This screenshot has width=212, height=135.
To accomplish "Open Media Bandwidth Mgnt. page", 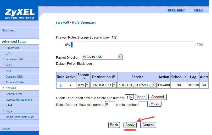I will point(20,117).
